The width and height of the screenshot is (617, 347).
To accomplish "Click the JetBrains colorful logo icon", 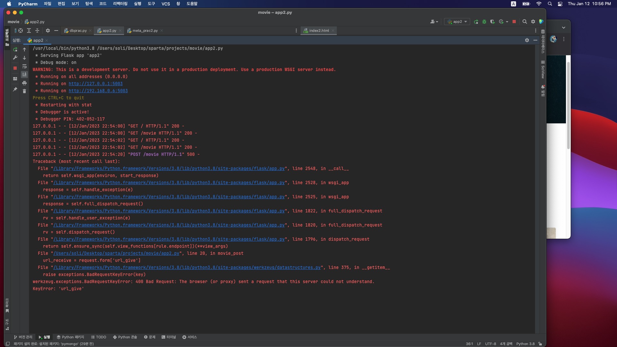I will (x=541, y=22).
